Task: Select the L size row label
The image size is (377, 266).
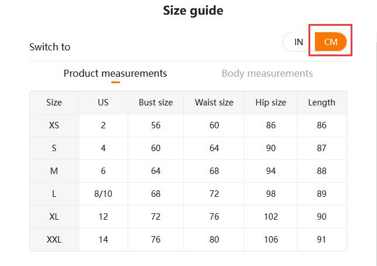Action: coord(54,194)
